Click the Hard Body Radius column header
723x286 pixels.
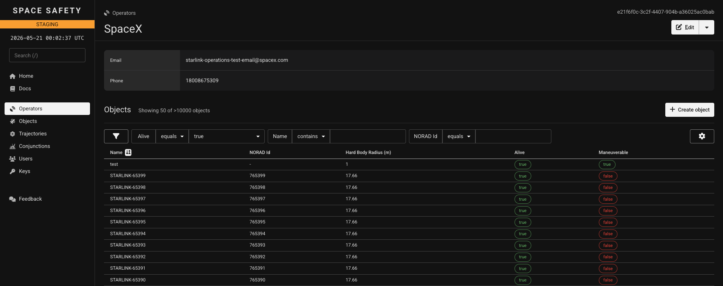pos(368,152)
